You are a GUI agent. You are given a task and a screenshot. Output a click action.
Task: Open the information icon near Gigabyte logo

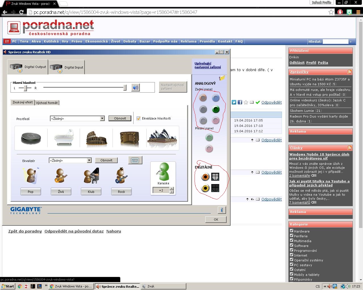pos(222,210)
